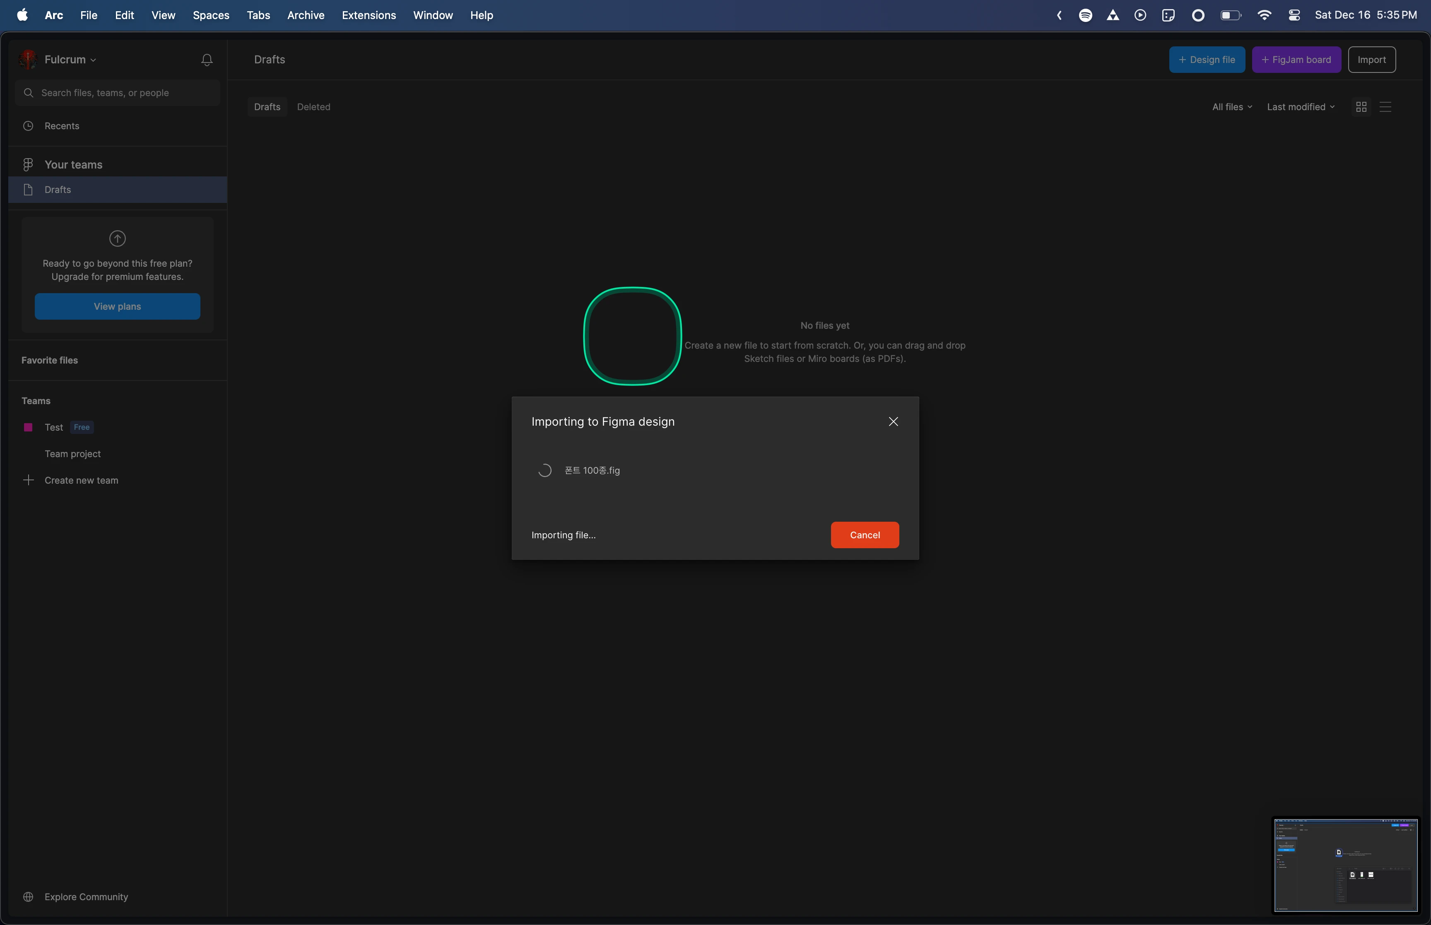The width and height of the screenshot is (1431, 925).
Task: Open the Arc File menu
Action: (89, 15)
